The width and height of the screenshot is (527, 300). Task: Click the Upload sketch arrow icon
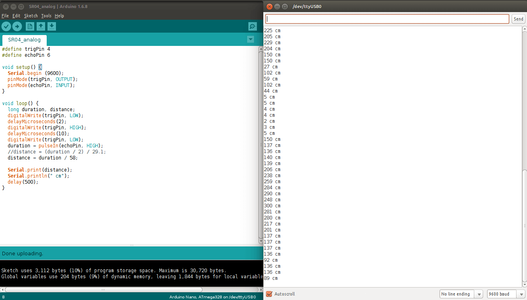[17, 27]
